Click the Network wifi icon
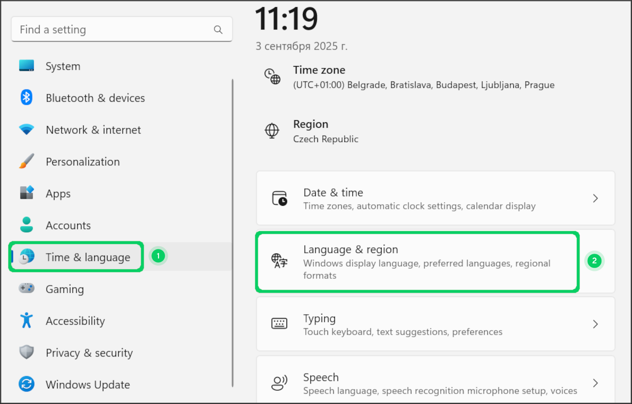Screen dimensions: 632x404 [x=27, y=130]
